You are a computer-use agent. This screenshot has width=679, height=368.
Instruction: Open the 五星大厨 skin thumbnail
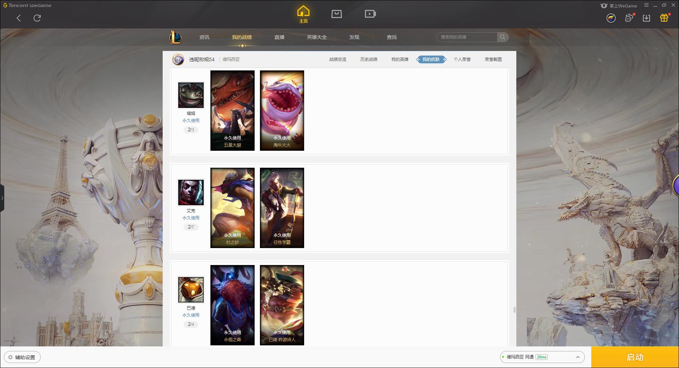(x=232, y=110)
